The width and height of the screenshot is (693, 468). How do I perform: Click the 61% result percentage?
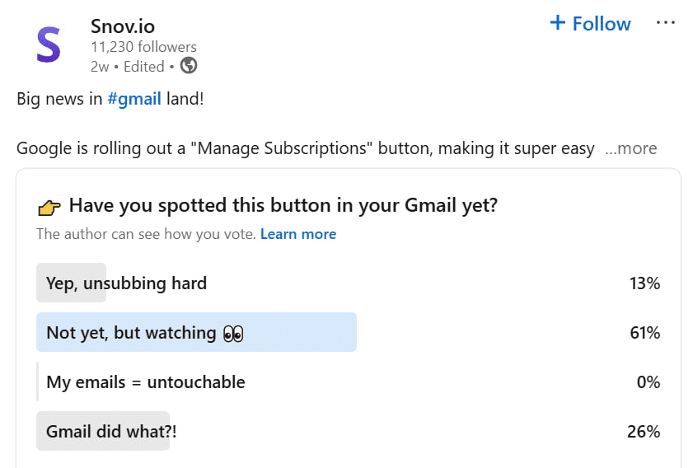(644, 333)
